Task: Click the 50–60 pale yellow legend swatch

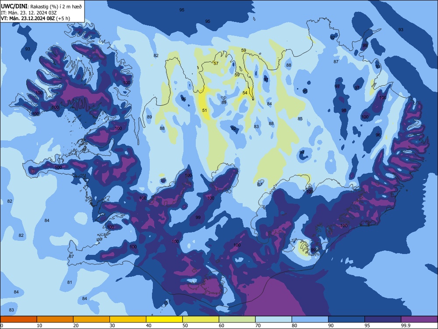Action: [201, 319]
